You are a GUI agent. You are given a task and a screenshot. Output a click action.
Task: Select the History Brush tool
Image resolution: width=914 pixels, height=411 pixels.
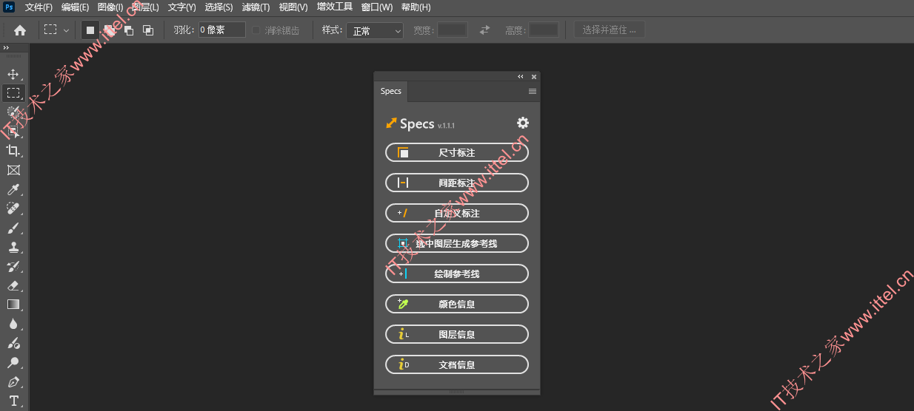[x=13, y=266]
